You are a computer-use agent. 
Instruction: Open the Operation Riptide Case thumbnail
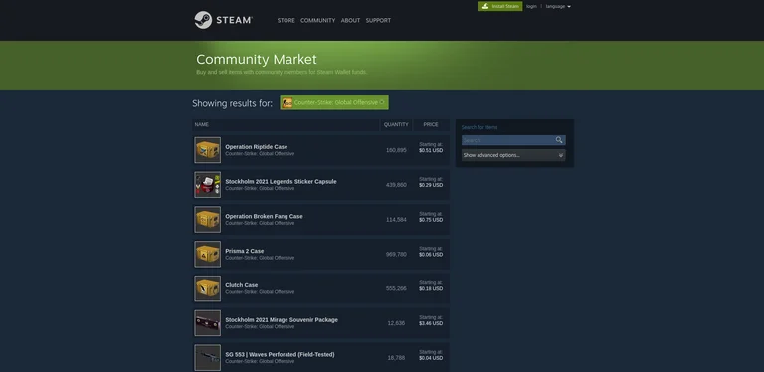coord(208,150)
